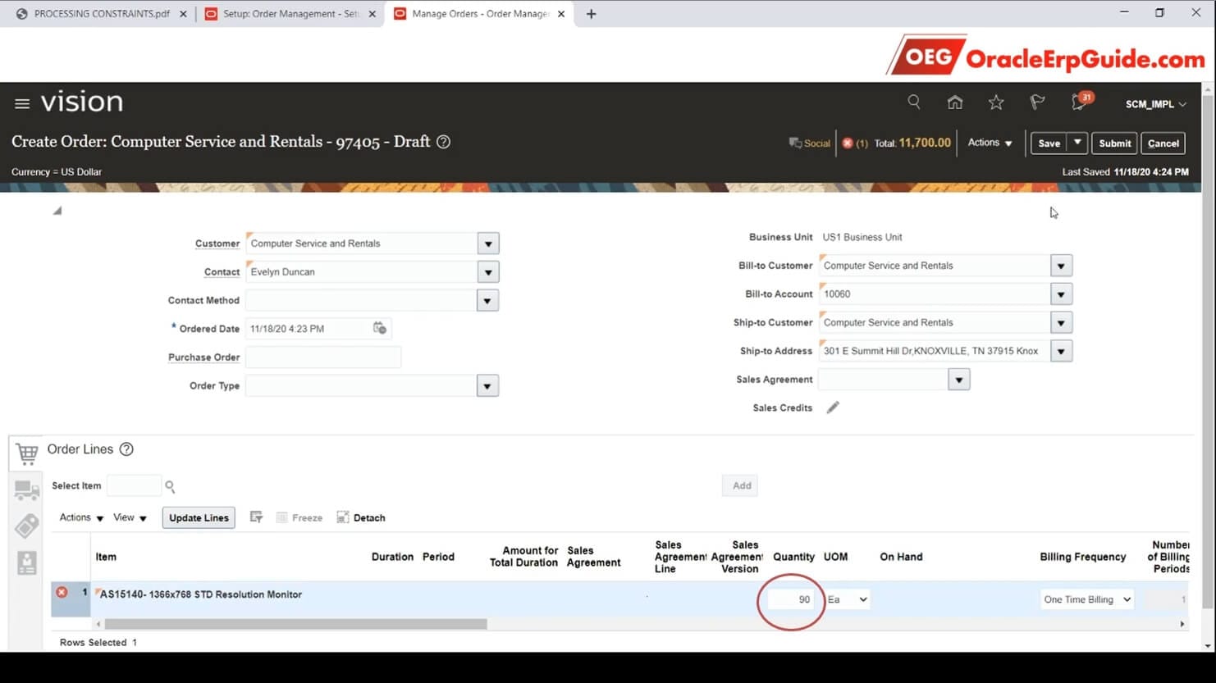
Task: Cancel the order creation
Action: (1163, 143)
